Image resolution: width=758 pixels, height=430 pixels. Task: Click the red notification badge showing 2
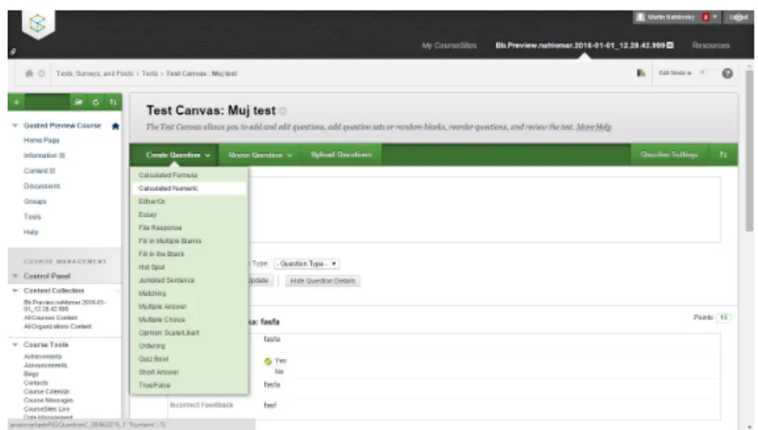705,17
